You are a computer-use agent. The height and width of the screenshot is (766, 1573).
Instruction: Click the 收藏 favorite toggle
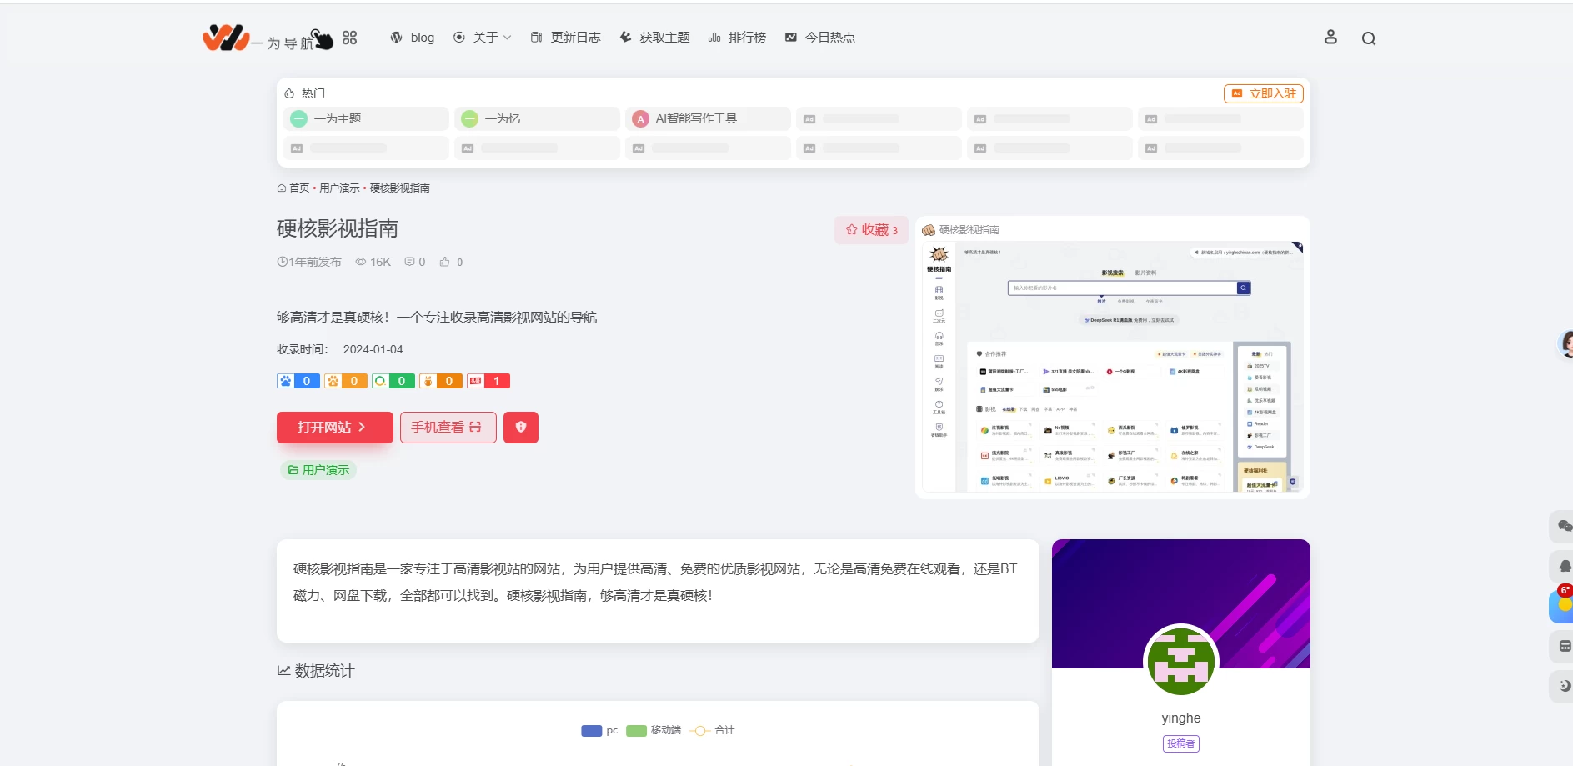coord(870,230)
